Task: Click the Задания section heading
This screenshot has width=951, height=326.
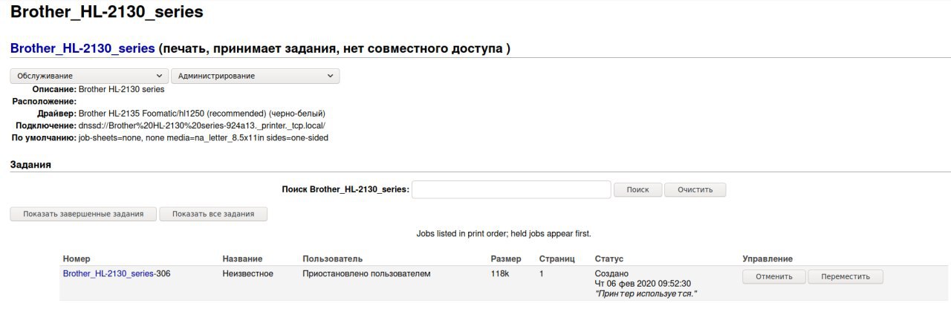Action: click(30, 165)
